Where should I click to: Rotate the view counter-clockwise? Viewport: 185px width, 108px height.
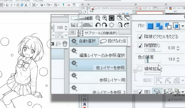pyautogui.click(x=98, y=25)
